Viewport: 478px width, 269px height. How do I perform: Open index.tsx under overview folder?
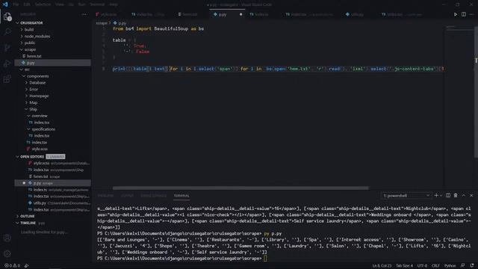pyautogui.click(x=42, y=123)
